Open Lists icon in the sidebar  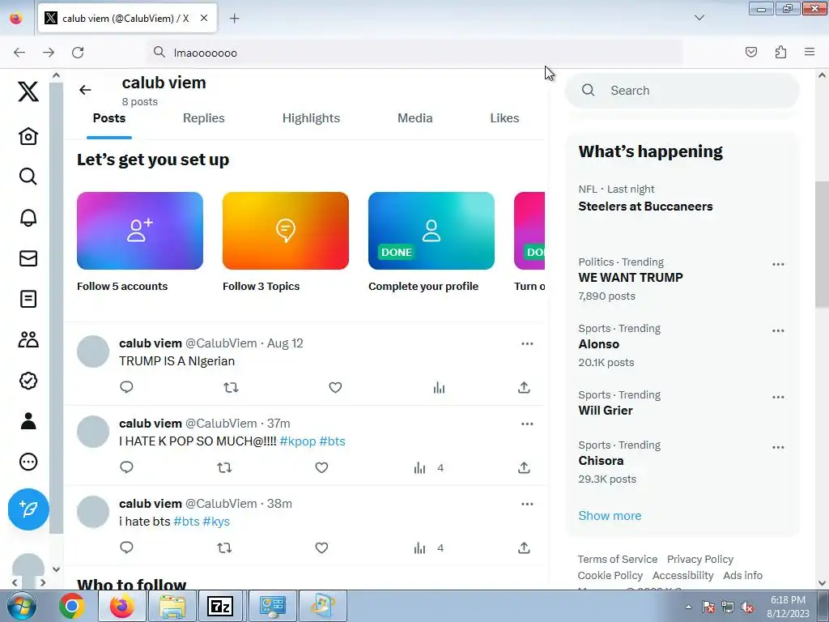pos(28,299)
